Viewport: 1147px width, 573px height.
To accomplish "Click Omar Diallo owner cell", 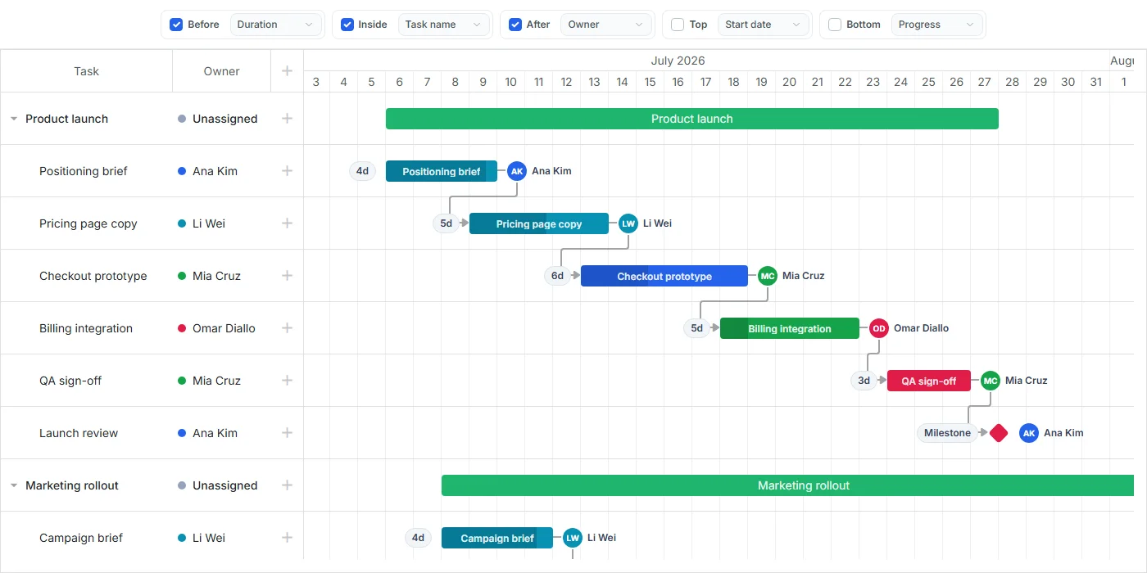I will (x=221, y=328).
